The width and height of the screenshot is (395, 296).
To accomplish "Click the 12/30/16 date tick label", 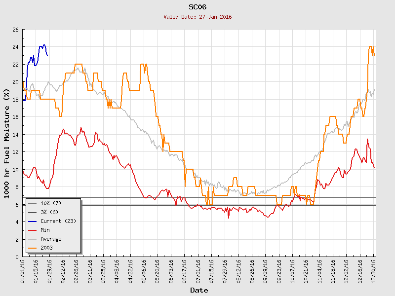I will (373, 270).
